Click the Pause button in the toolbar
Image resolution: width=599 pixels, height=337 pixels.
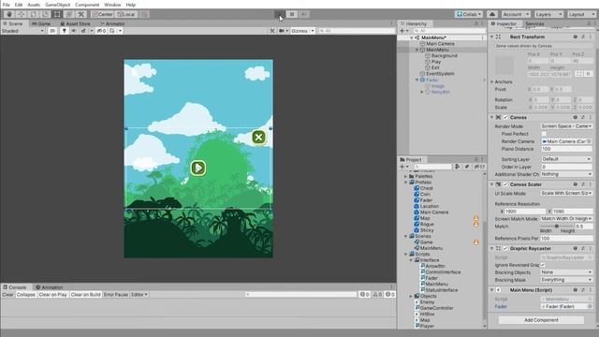pyautogui.click(x=292, y=15)
